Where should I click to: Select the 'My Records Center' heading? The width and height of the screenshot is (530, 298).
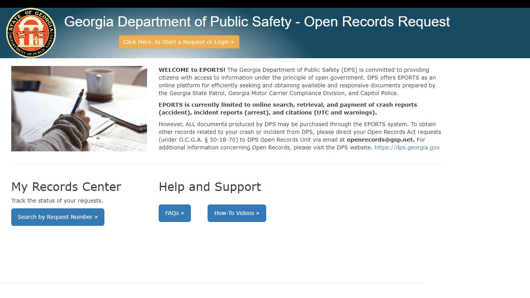(x=66, y=187)
